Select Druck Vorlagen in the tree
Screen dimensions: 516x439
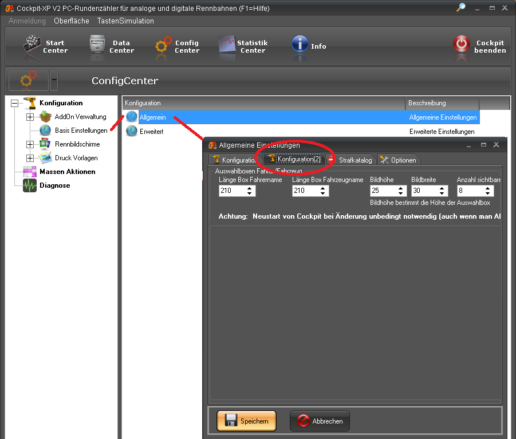(x=76, y=158)
